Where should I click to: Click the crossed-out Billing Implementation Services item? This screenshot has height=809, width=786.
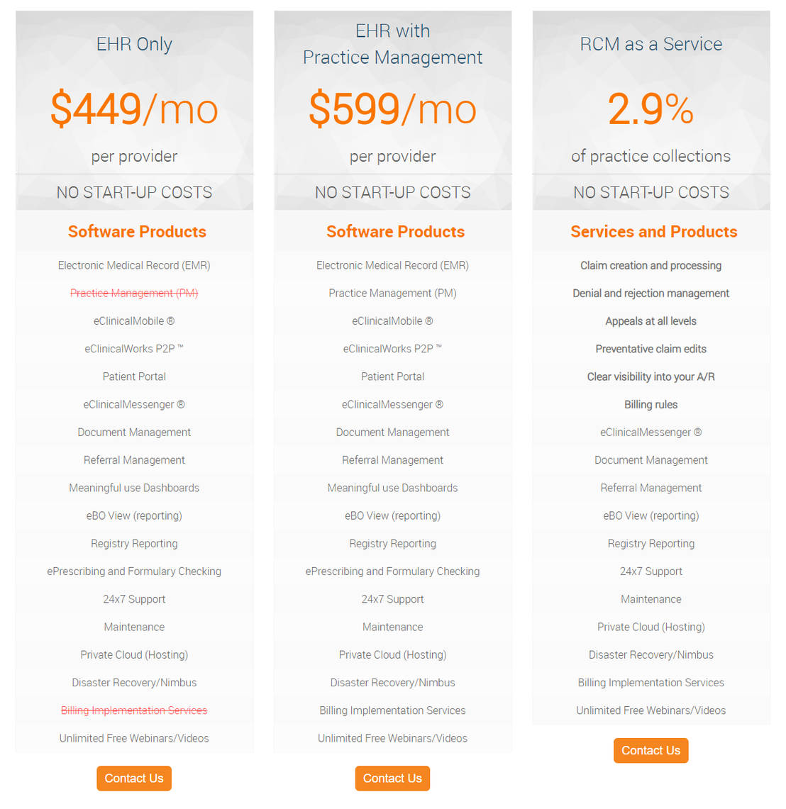click(134, 710)
